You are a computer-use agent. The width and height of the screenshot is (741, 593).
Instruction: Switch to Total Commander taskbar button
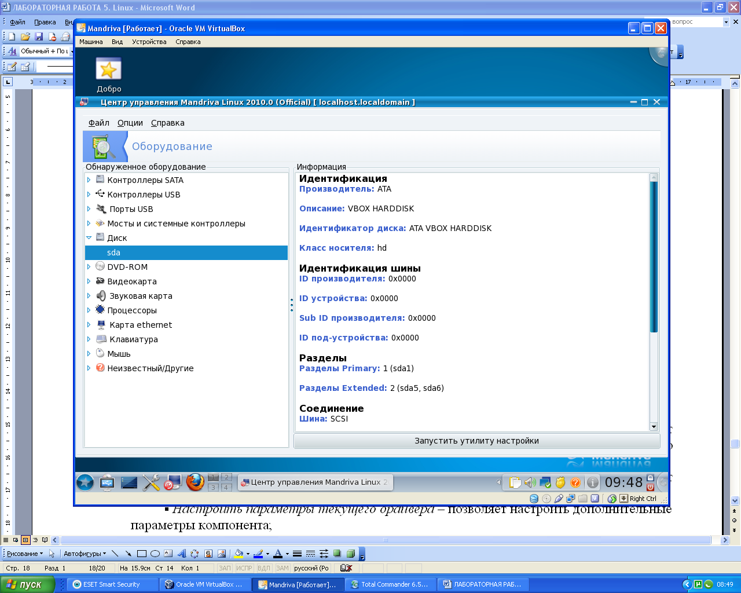click(391, 584)
